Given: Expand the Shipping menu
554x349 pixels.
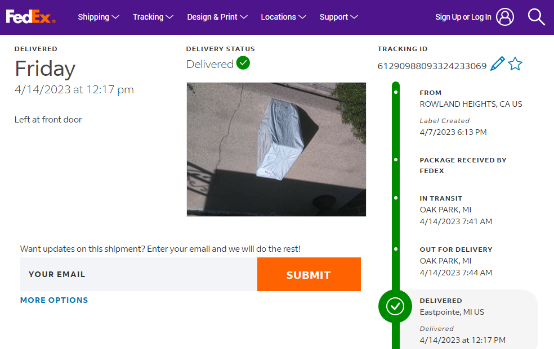Looking at the screenshot, I should pos(99,17).
